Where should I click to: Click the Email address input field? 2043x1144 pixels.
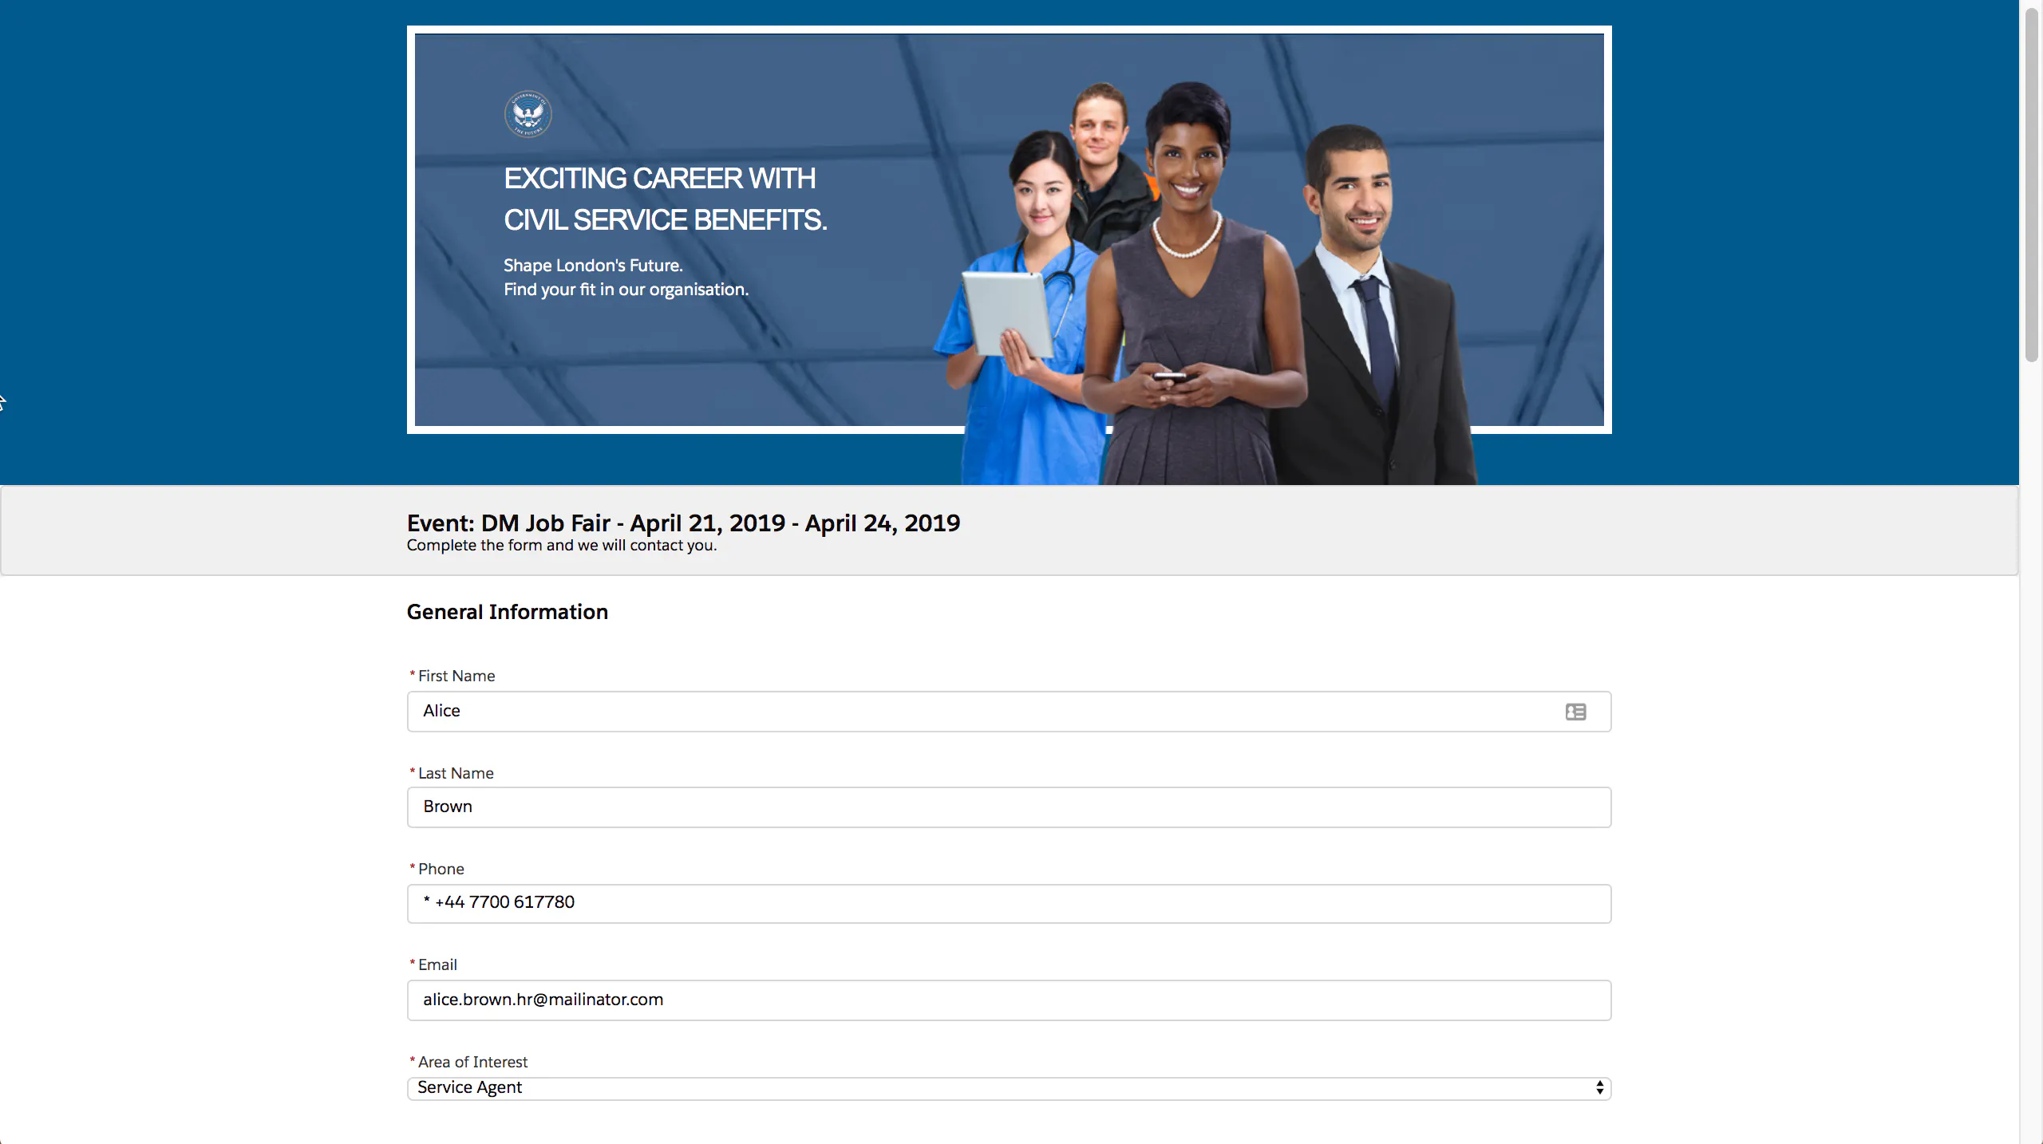click(x=1007, y=1000)
